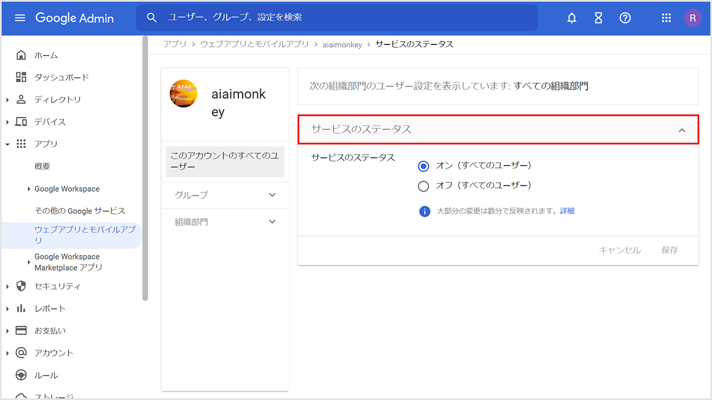Open セキュリティ in the sidebar
The image size is (712, 400).
[57, 286]
